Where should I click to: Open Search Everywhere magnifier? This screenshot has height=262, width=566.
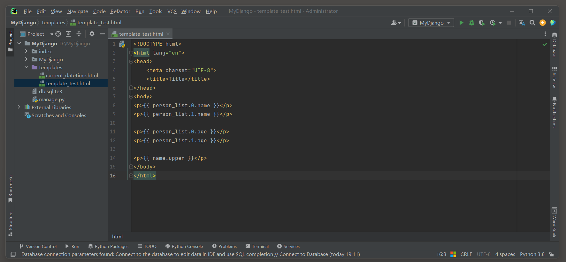(532, 23)
